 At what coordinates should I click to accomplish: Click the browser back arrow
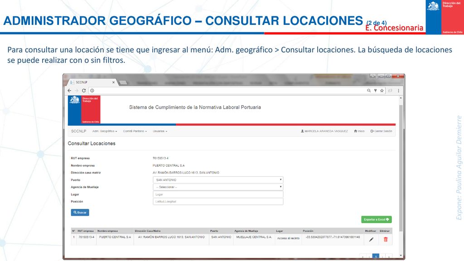coord(69,91)
